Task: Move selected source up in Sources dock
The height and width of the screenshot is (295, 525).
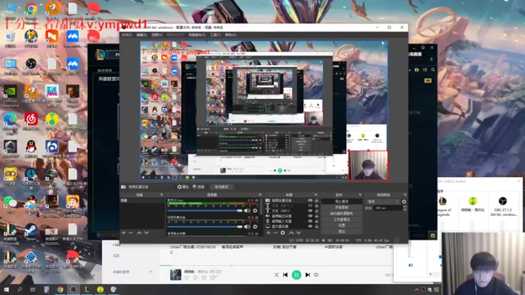Action: click(291, 233)
